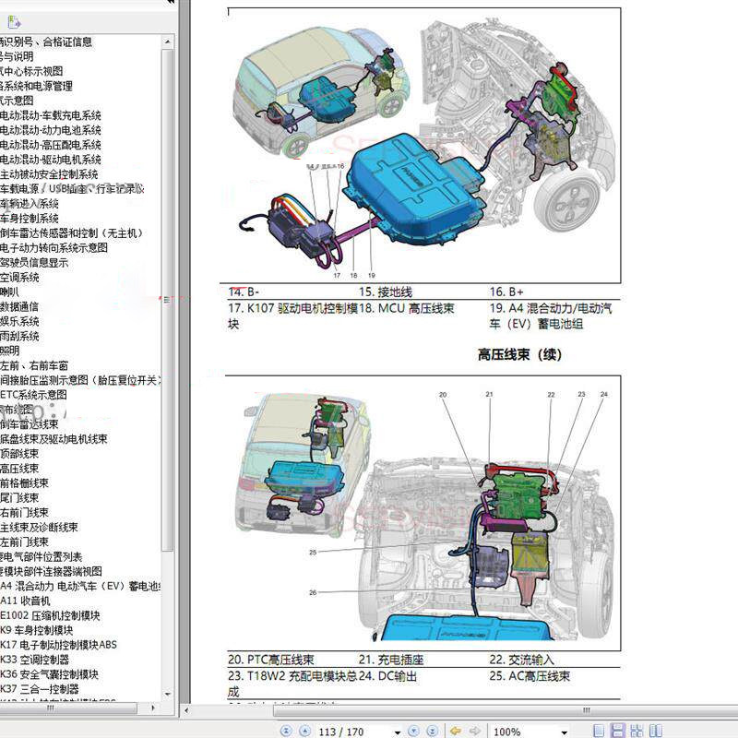Click document horizontal scroll-left arrow
The height and width of the screenshot is (738, 738).
point(186,710)
